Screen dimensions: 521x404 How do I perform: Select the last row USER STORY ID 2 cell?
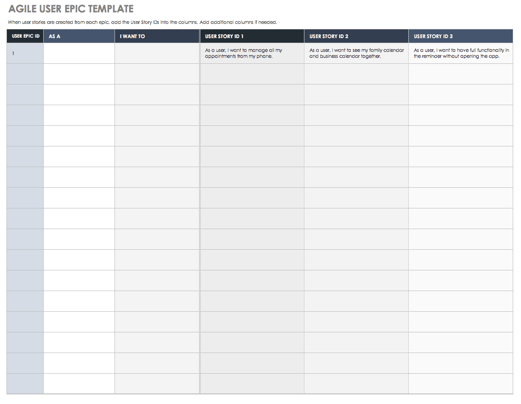click(x=356, y=383)
